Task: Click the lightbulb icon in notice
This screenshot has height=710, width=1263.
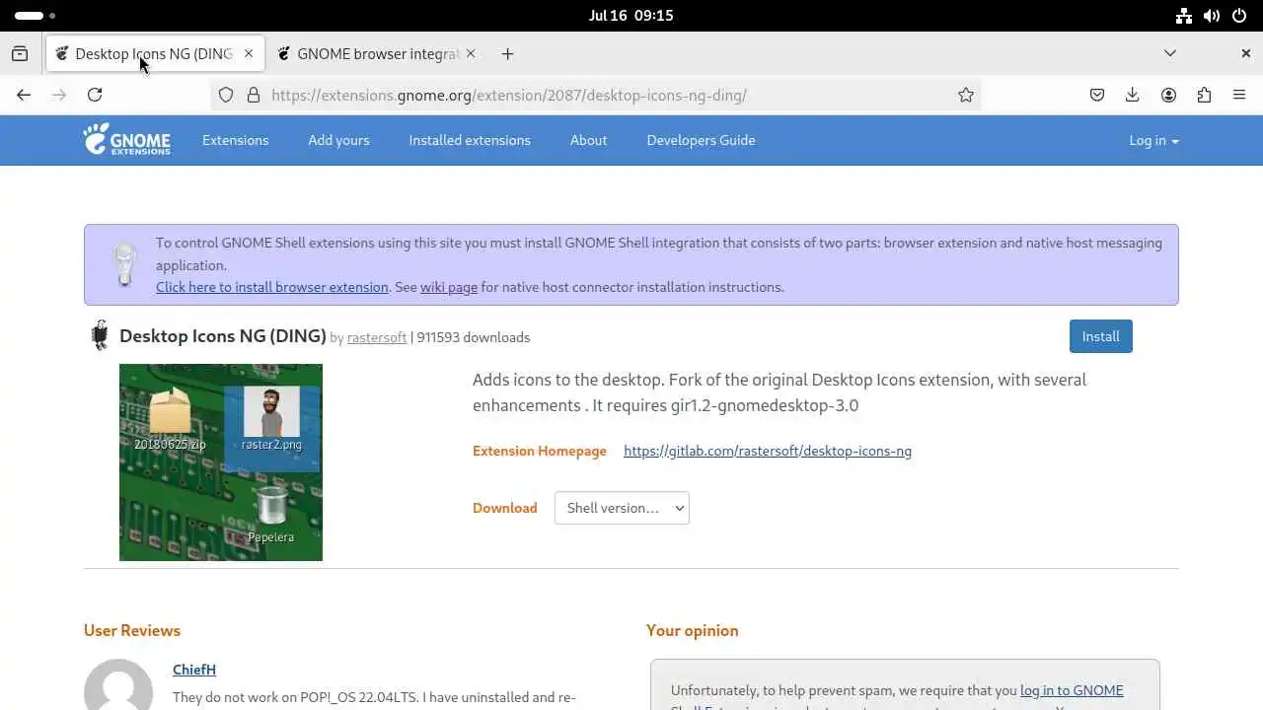Action: [x=124, y=264]
